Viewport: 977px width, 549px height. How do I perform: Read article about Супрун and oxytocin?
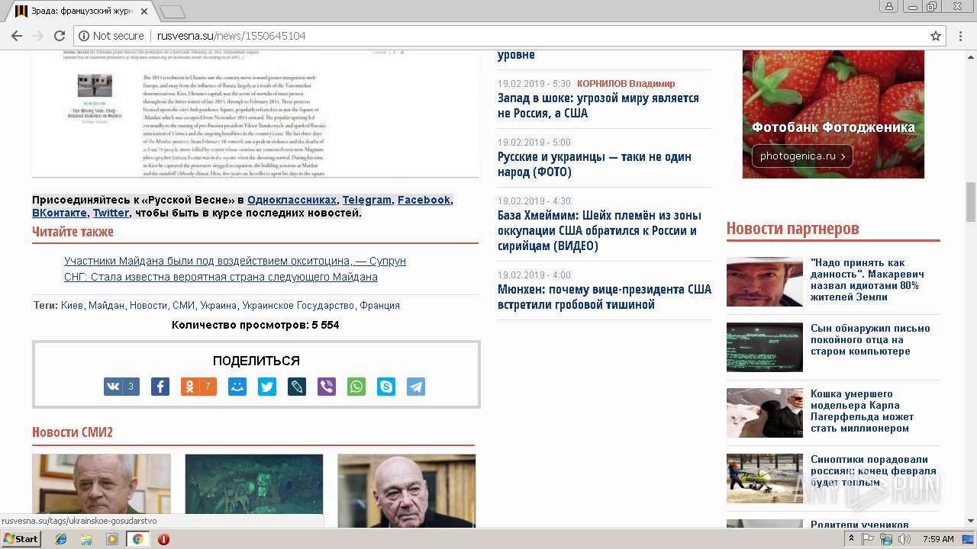click(235, 261)
